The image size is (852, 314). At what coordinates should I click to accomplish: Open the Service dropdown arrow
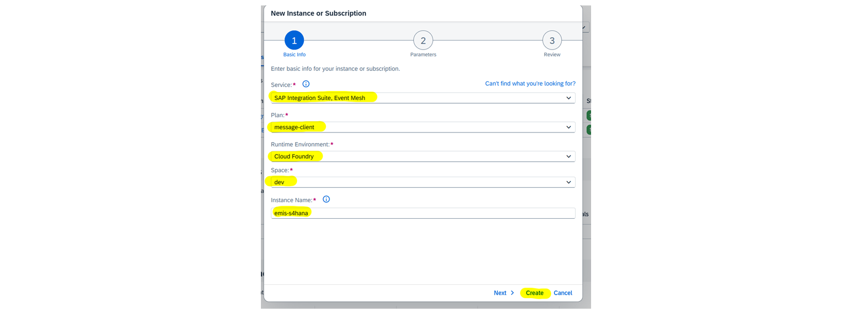pos(569,98)
